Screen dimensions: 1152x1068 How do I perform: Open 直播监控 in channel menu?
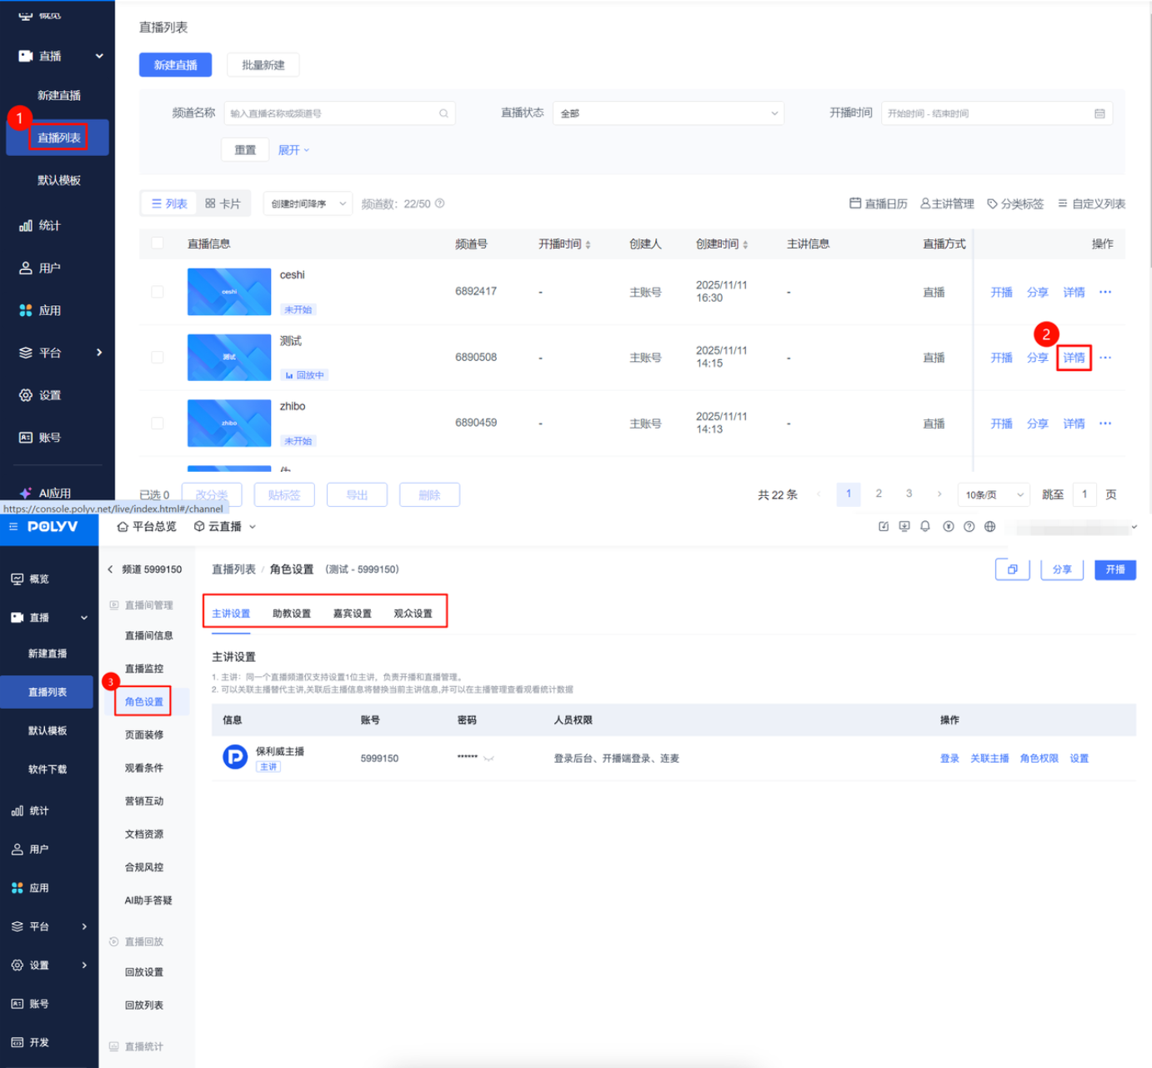(144, 669)
